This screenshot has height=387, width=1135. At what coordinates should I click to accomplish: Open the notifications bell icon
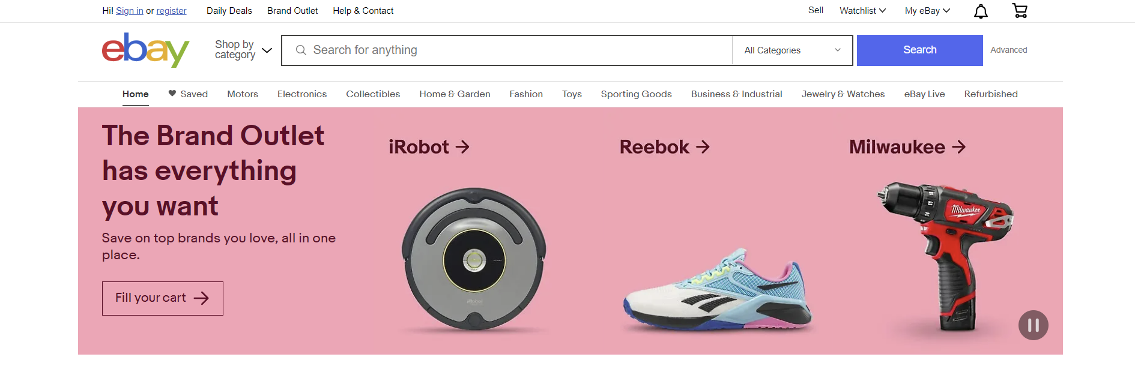pyautogui.click(x=981, y=11)
